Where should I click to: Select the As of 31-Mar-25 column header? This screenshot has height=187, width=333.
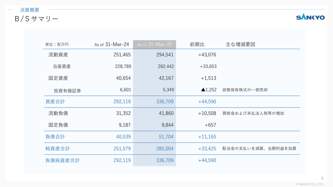(155, 44)
